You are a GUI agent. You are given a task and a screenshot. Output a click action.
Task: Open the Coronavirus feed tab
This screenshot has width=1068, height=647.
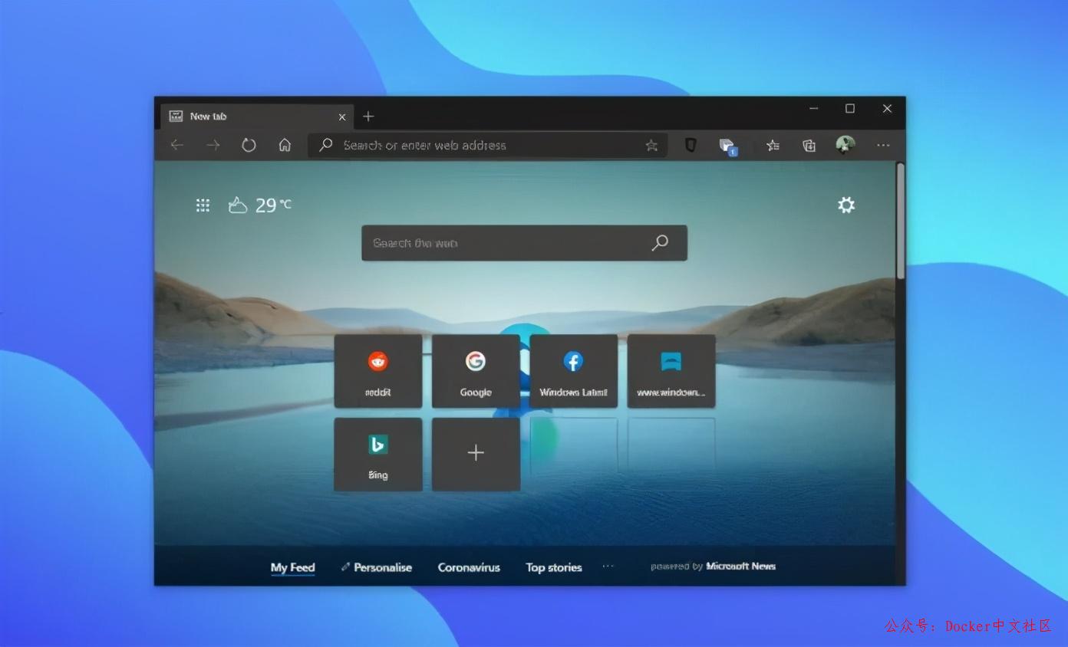[x=469, y=567]
